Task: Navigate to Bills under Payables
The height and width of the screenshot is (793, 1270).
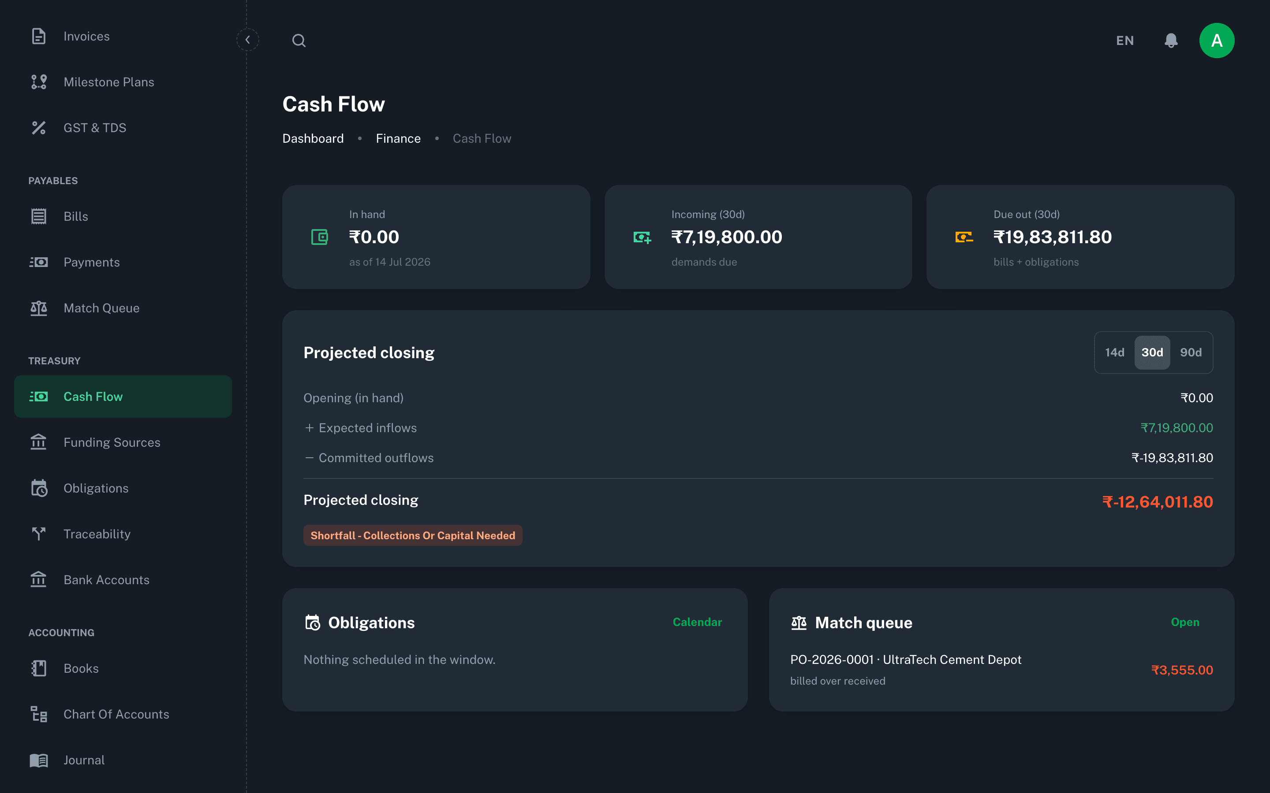Action: point(123,216)
